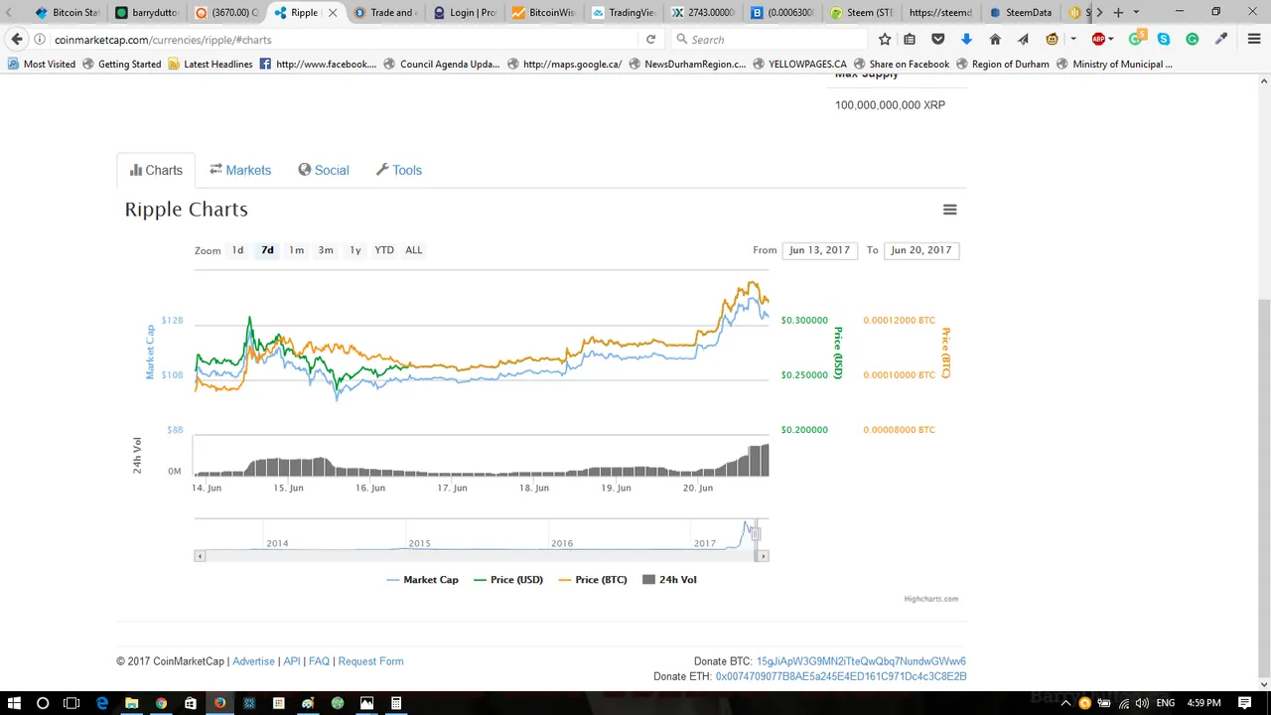Screen dimensions: 1271x715
Task: Click the From date field
Action: [x=820, y=250]
